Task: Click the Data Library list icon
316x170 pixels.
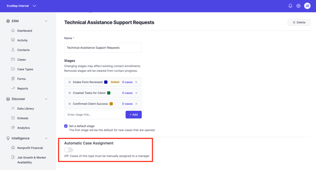Action: [x=13, y=108]
